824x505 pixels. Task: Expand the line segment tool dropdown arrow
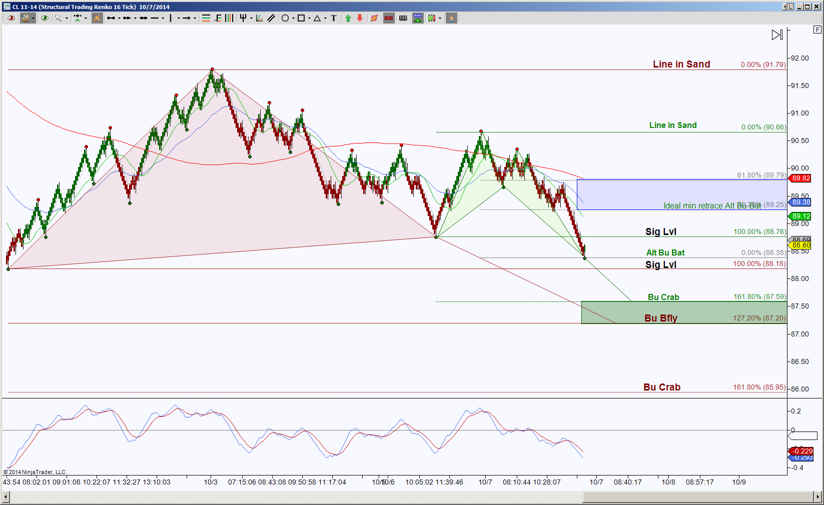click(119, 18)
